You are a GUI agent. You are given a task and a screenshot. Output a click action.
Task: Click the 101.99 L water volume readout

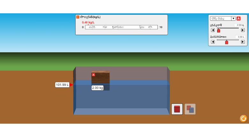click(x=62, y=85)
